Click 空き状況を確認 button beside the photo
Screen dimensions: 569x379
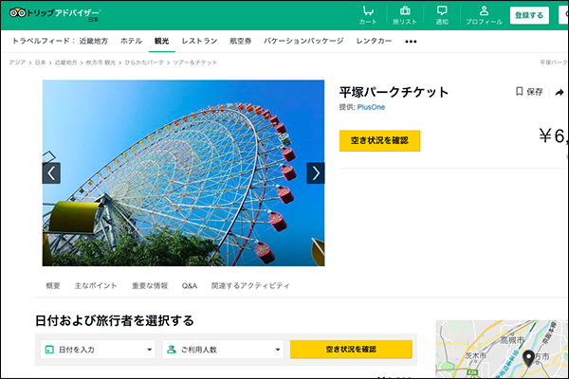pyautogui.click(x=379, y=140)
